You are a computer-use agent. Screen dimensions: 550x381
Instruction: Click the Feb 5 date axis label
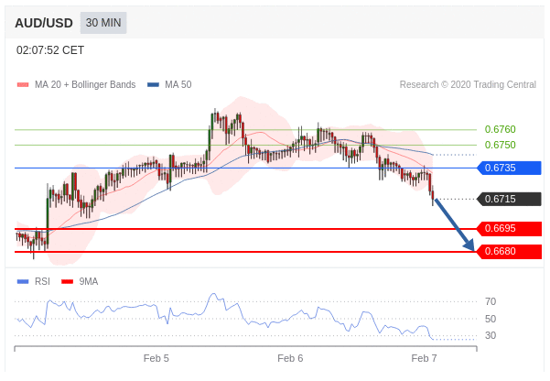click(156, 358)
